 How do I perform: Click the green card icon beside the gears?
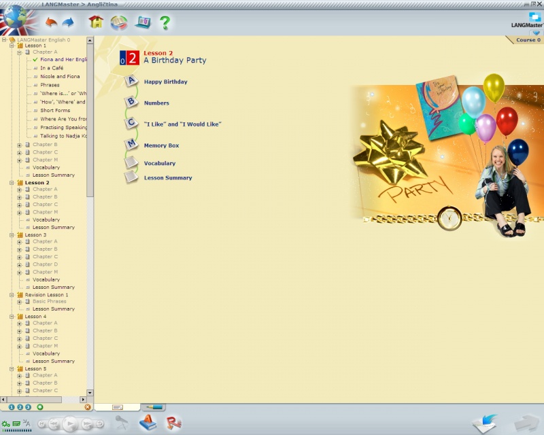(x=16, y=424)
